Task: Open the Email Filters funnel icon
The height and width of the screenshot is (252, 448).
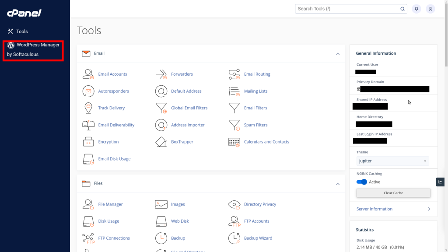Action: 234,108
